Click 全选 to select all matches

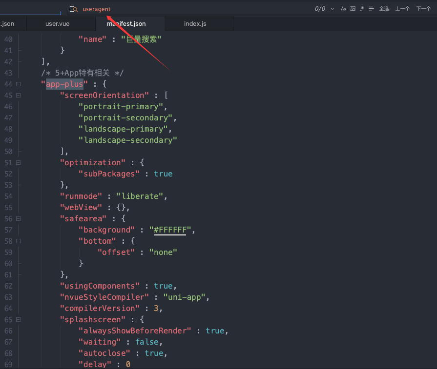click(384, 9)
